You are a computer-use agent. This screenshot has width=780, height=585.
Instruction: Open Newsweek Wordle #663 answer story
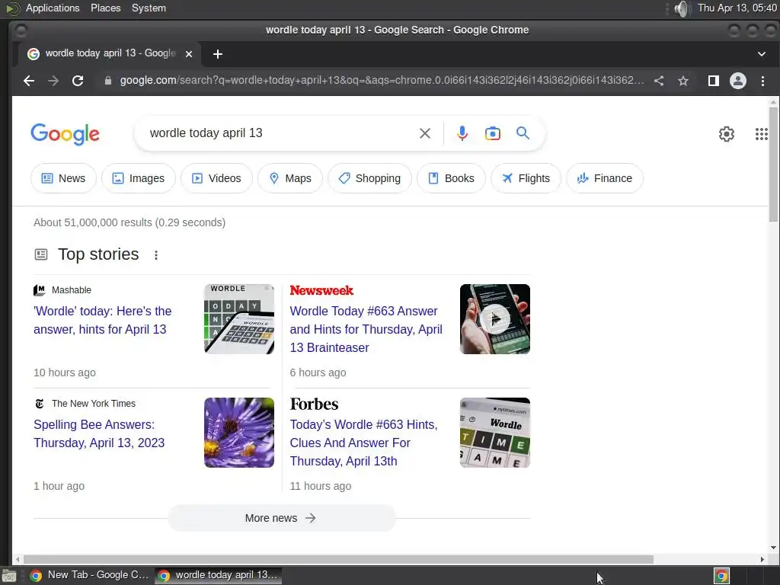[x=366, y=329]
